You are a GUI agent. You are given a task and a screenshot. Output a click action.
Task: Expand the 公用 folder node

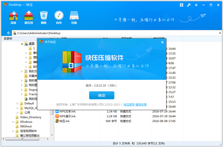click(x=17, y=113)
